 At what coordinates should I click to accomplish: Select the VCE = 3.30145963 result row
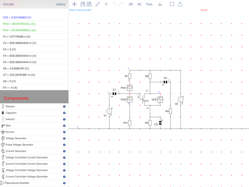(34, 17)
